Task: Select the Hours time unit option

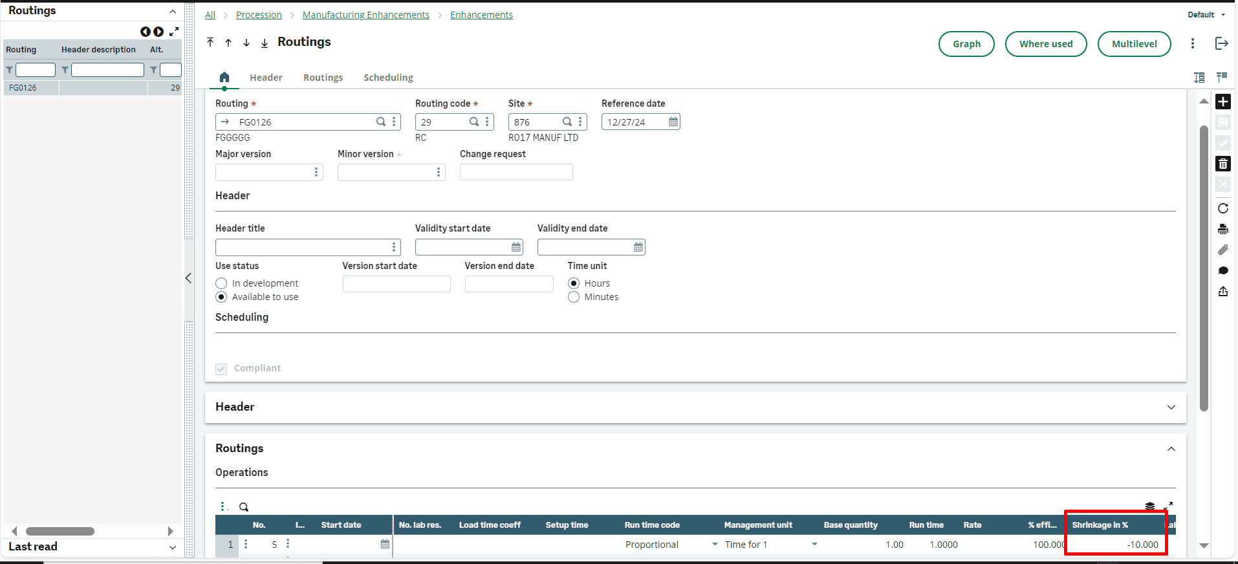Action: coord(574,283)
